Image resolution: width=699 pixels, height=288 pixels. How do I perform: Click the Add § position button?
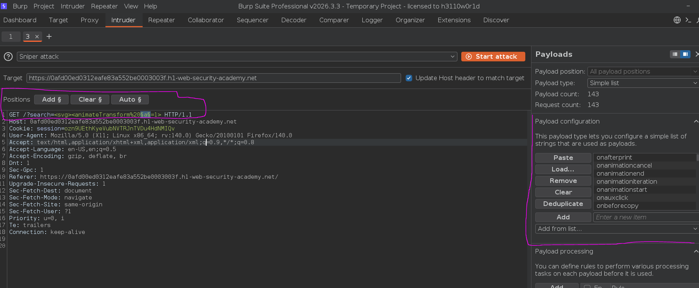[x=51, y=99]
